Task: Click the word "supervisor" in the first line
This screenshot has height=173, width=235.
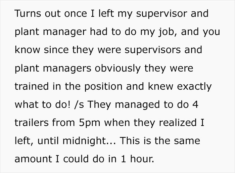Action: 162,14
